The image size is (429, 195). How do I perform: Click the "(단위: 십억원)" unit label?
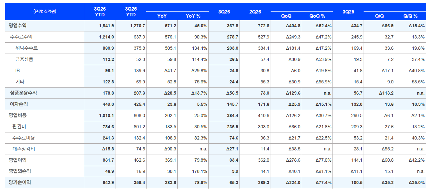[45, 12]
